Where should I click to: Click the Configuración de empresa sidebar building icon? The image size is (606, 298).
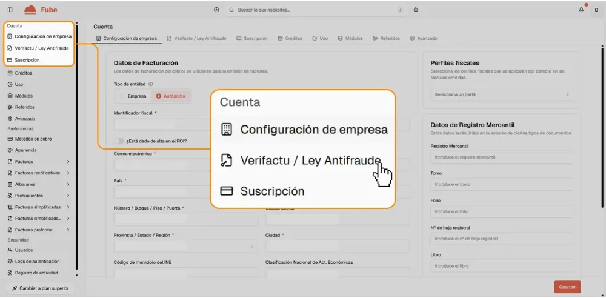9,36
